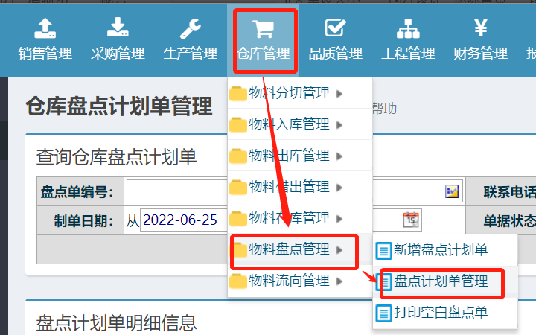Click folder icon of 物料出库管理
Image resolution: width=536 pixels, height=335 pixels.
pyautogui.click(x=238, y=156)
